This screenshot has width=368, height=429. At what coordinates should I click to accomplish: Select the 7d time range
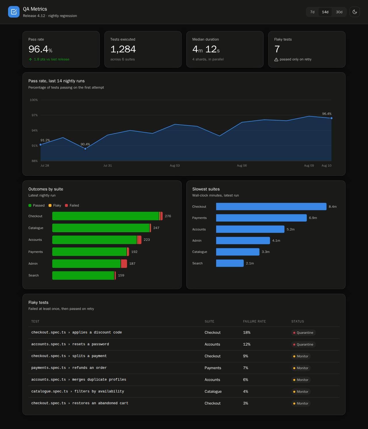[x=312, y=12]
